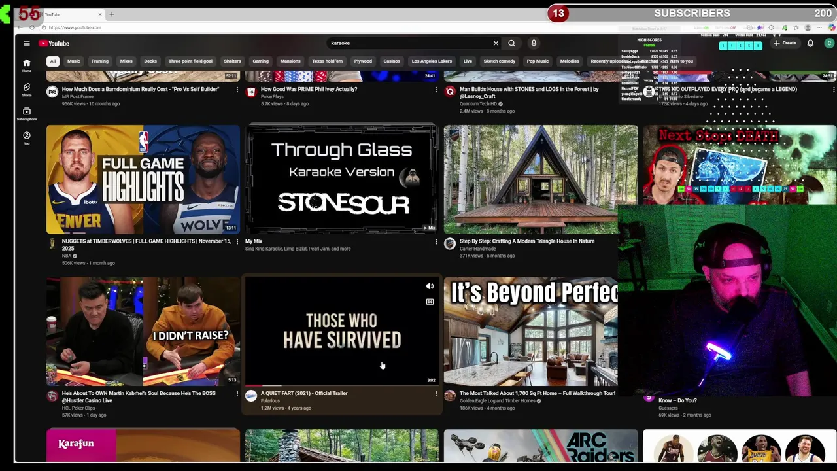The image size is (837, 471).
Task: Select the Music filter chip
Action: coord(73,61)
